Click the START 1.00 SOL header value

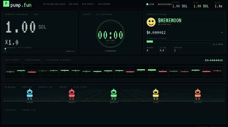180,6
